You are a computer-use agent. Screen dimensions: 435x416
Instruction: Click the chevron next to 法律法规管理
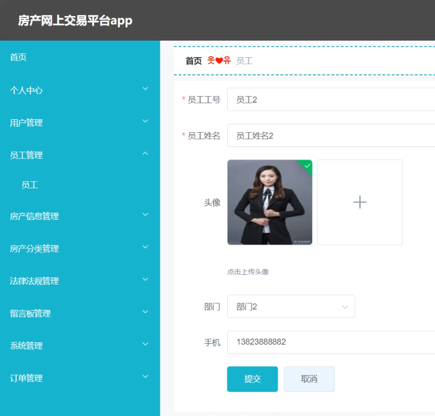145,280
